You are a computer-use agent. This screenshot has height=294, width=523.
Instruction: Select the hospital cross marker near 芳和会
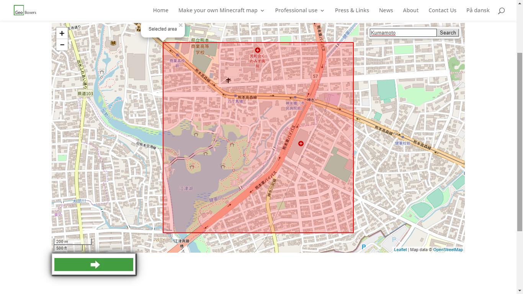[258, 50]
